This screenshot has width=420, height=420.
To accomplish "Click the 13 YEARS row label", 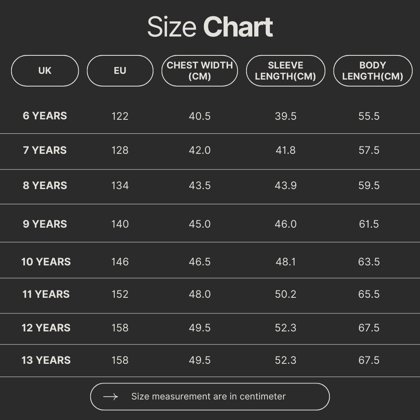I will click(x=46, y=360).
